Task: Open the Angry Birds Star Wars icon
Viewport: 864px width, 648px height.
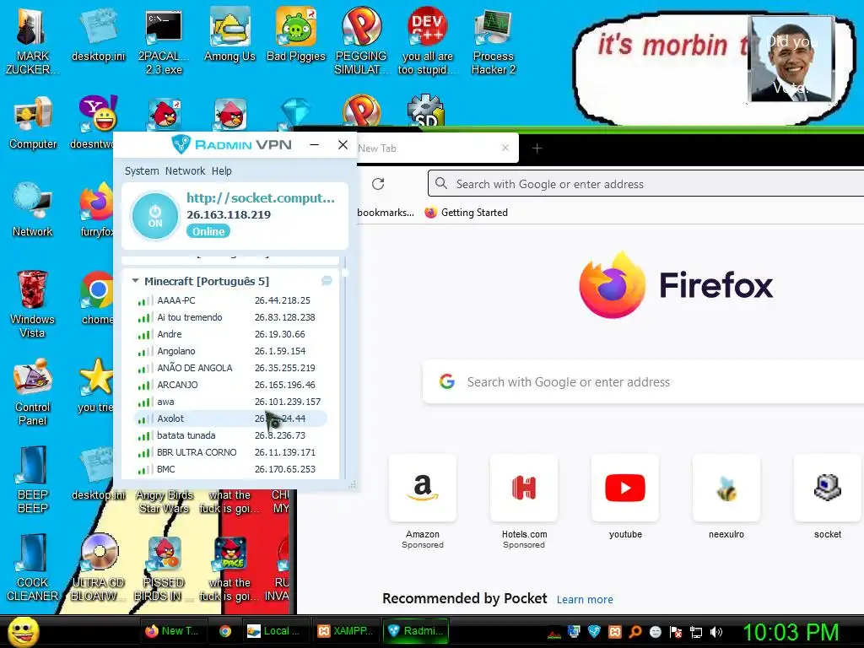Action: 165,502
